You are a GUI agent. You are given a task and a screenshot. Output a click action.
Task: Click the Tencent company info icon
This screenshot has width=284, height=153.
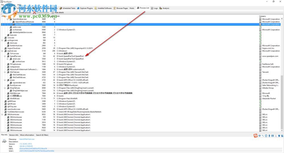tap(260, 72)
